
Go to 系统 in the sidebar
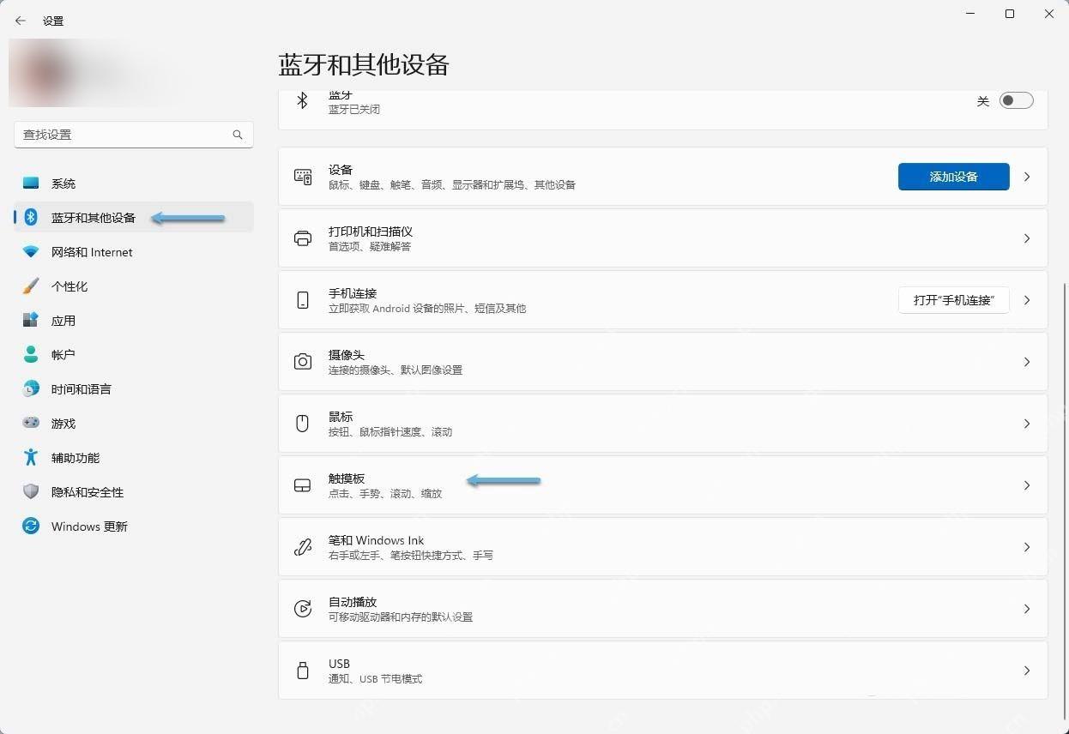[x=134, y=183]
